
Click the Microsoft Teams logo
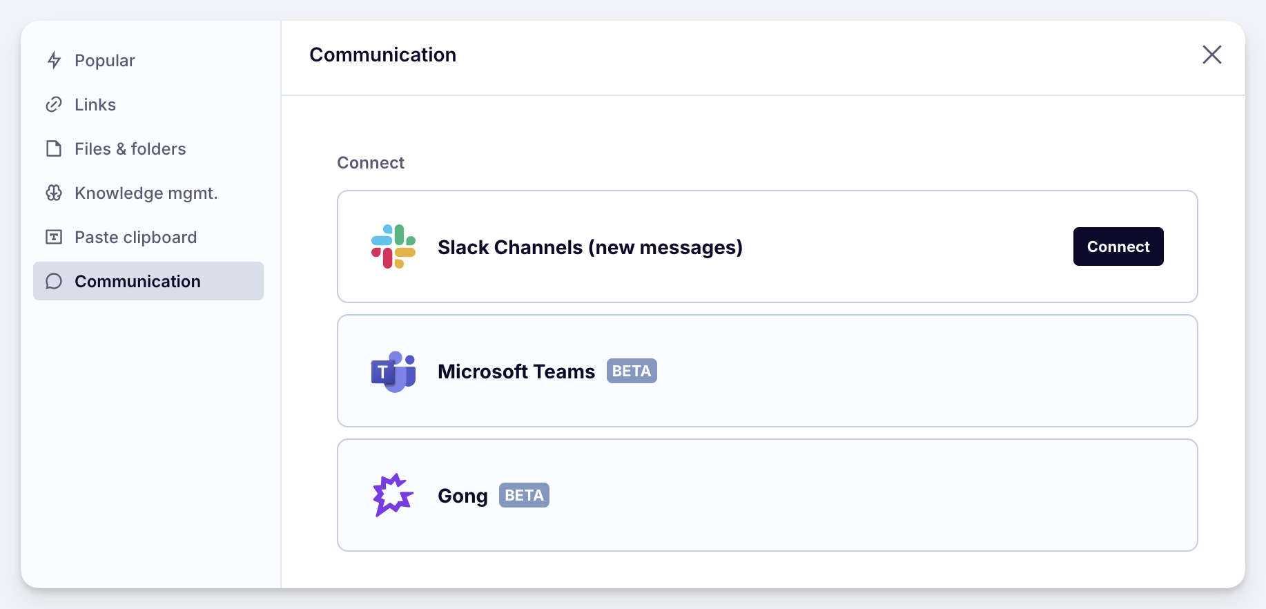393,371
